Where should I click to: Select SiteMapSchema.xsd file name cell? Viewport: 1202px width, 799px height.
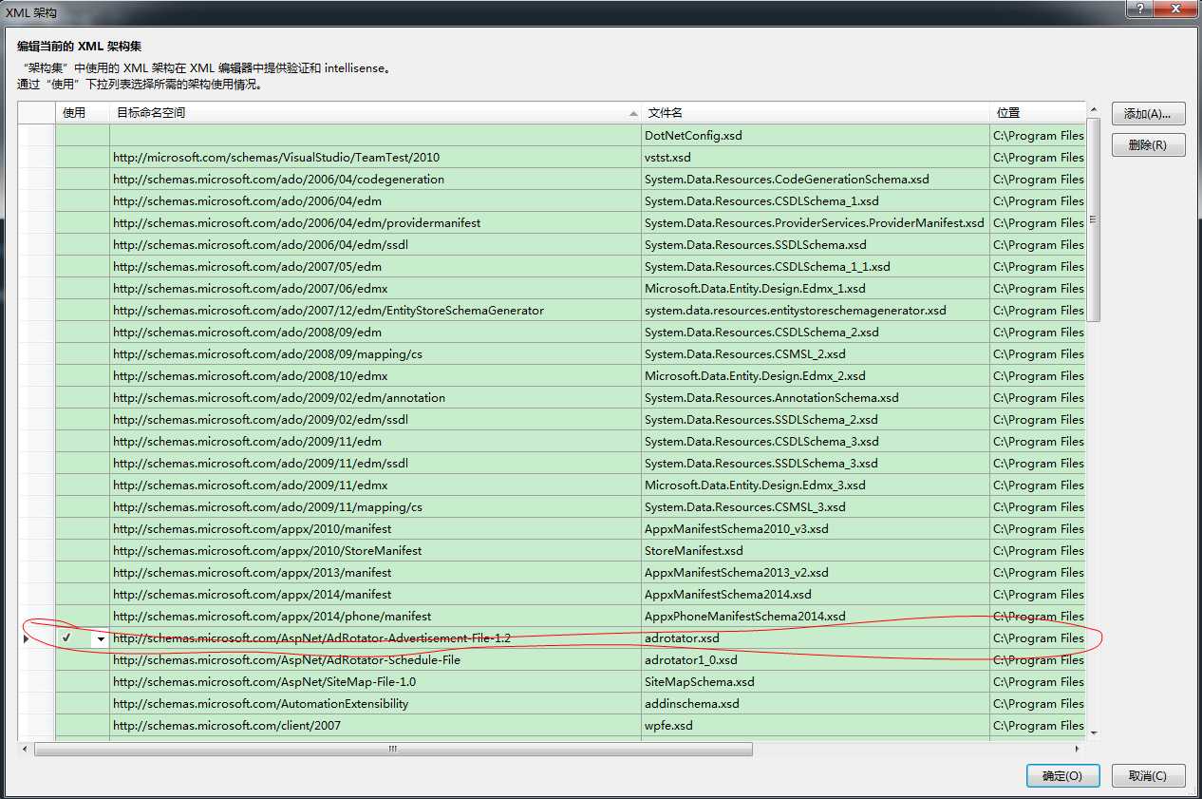point(816,682)
